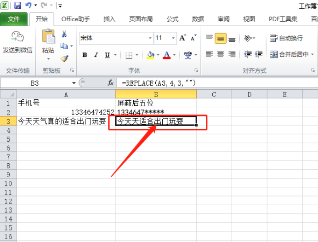Expand the fill color dropdown arrow
The image size is (318, 242).
[158, 55]
